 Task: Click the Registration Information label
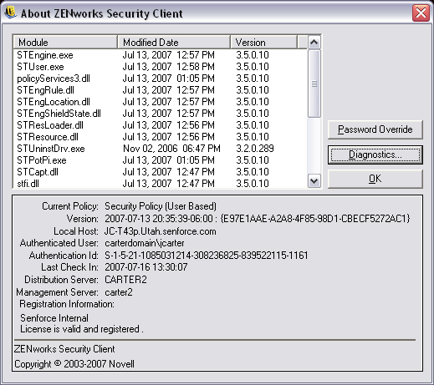[x=67, y=304]
